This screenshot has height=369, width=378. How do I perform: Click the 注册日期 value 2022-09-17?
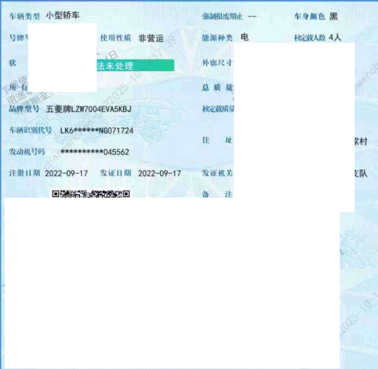point(67,173)
